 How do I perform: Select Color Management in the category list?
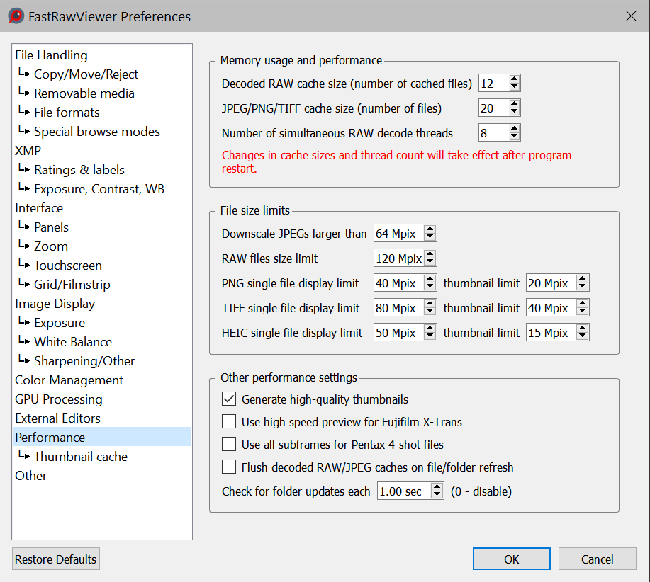69,380
